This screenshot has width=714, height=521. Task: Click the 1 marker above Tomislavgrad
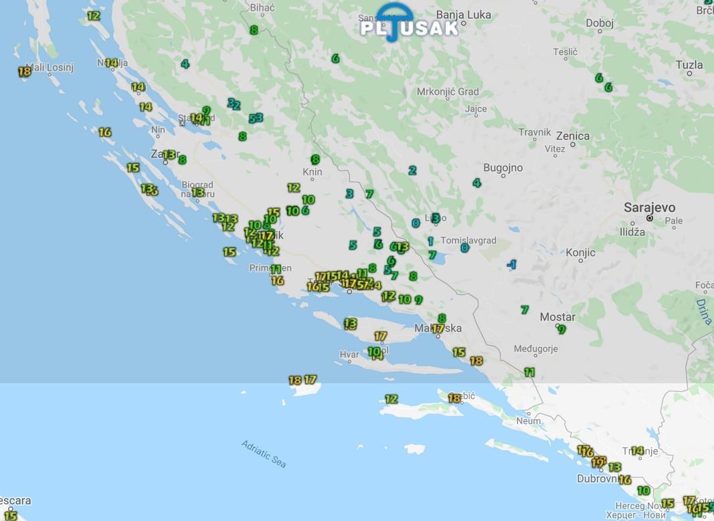pyautogui.click(x=430, y=241)
